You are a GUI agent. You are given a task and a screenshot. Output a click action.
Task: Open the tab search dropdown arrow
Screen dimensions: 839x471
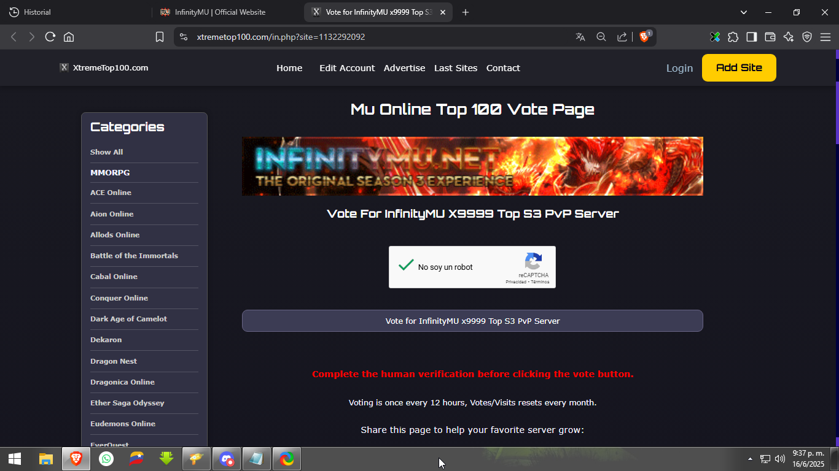(x=744, y=12)
